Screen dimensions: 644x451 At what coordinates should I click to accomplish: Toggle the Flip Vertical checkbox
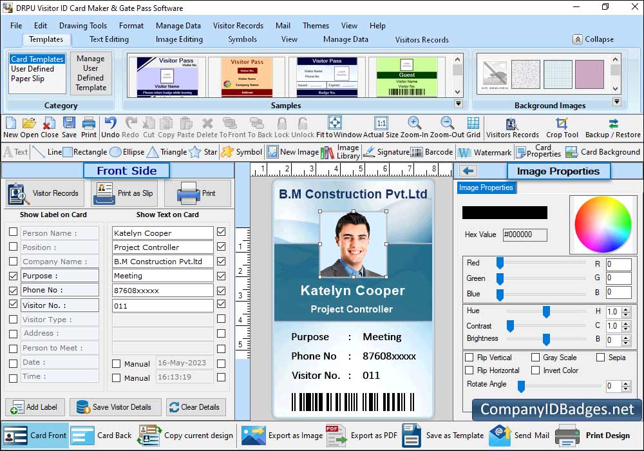(469, 358)
